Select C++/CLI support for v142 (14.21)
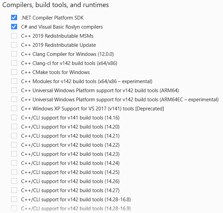The image size is (223, 213). click(x=14, y=136)
